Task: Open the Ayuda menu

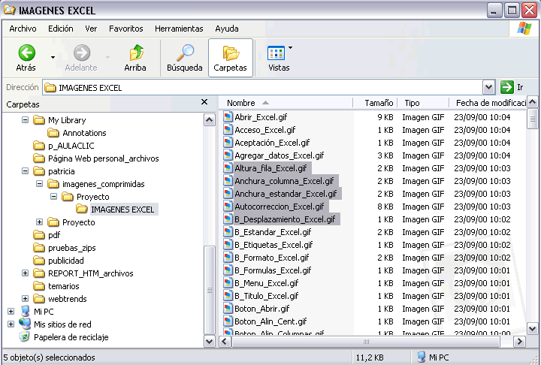Action: point(227,29)
